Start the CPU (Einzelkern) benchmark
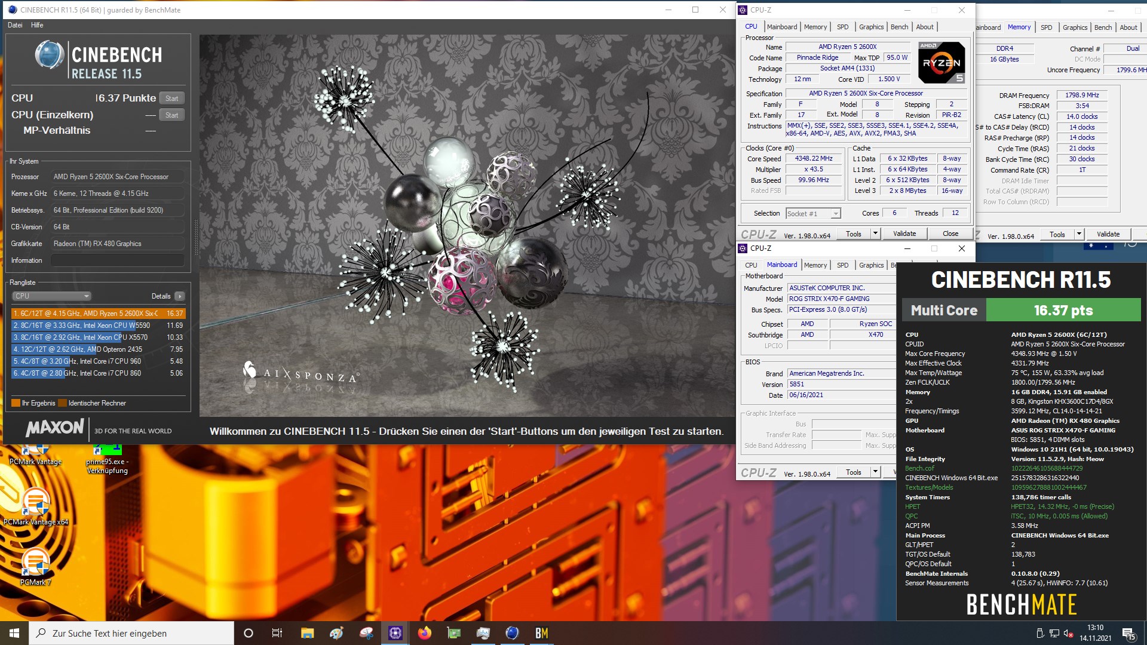Image resolution: width=1147 pixels, height=645 pixels. coord(172,115)
